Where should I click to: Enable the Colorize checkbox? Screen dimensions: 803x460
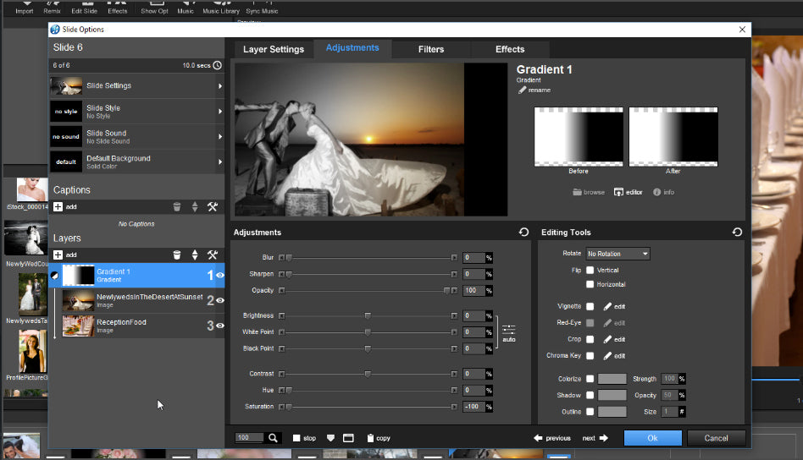(590, 379)
